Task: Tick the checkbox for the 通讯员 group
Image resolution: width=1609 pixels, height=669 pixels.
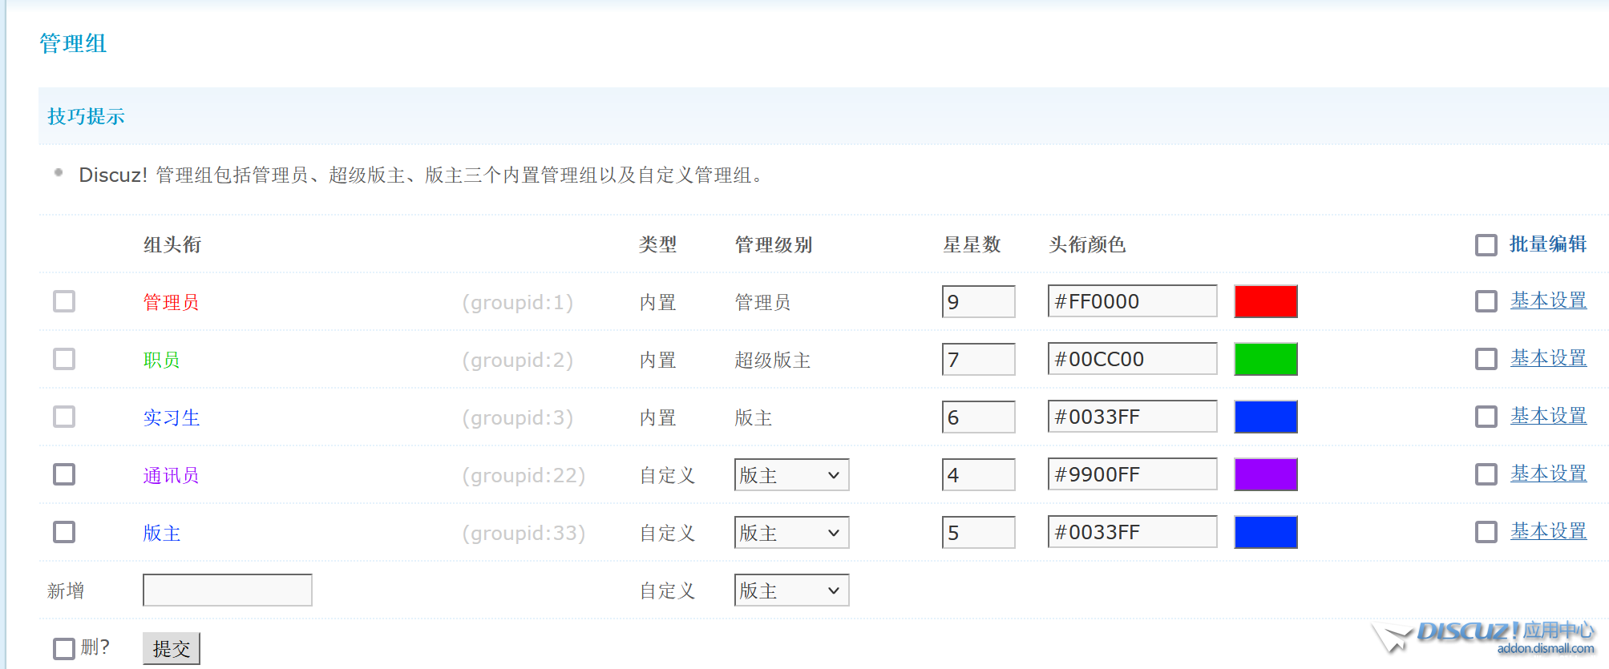Action: 64,474
